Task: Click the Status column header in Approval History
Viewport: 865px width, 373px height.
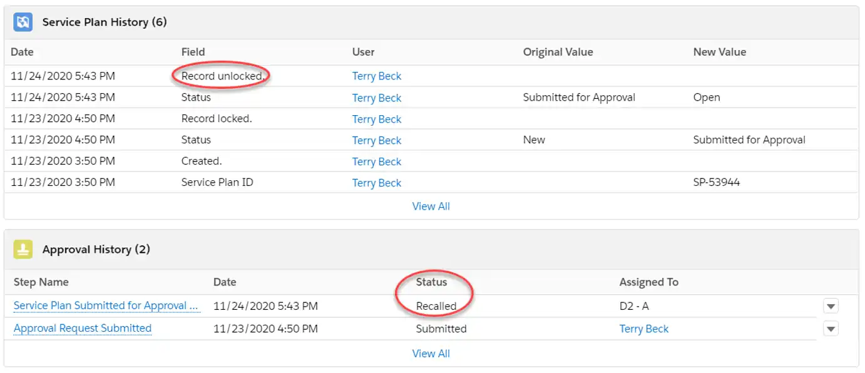Action: coord(432,282)
